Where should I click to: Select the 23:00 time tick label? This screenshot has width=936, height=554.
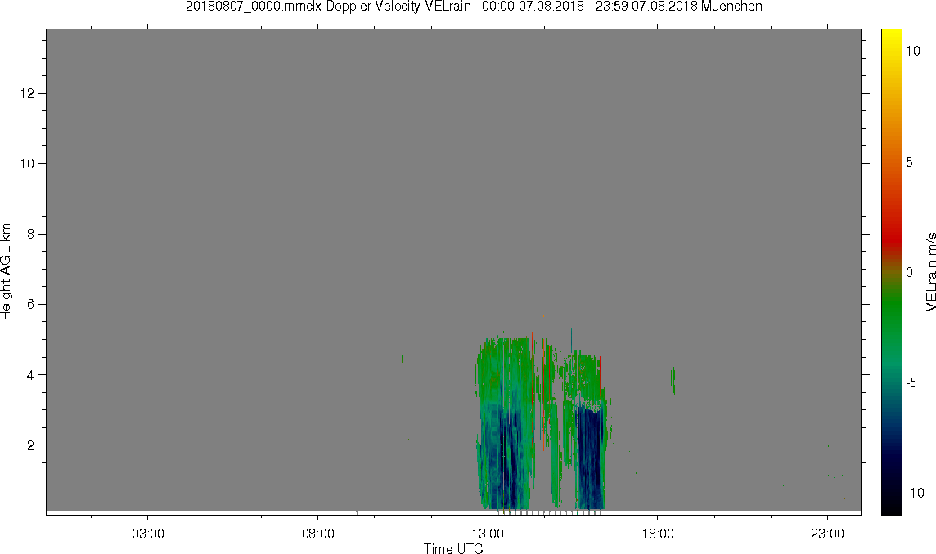[x=827, y=533]
